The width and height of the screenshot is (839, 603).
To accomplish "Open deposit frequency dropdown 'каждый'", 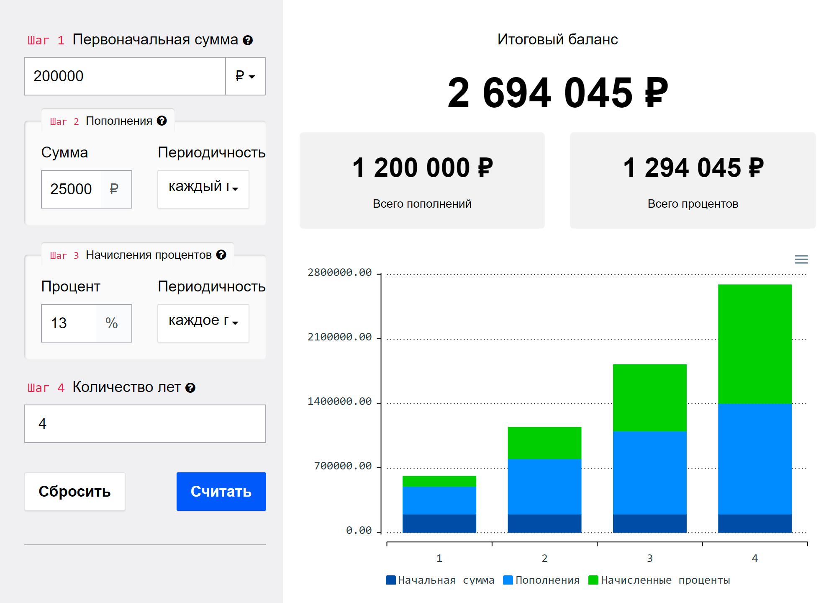I will pyautogui.click(x=203, y=189).
